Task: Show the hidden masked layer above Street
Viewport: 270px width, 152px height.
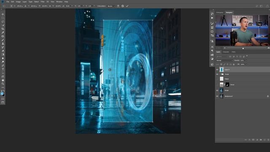Action: (x=217, y=84)
